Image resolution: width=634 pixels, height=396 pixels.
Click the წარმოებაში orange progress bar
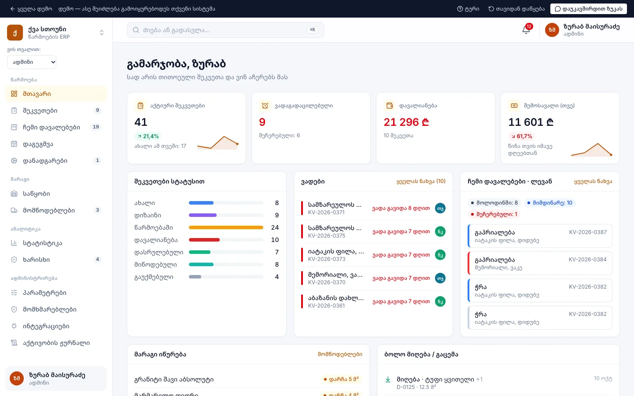226,227
